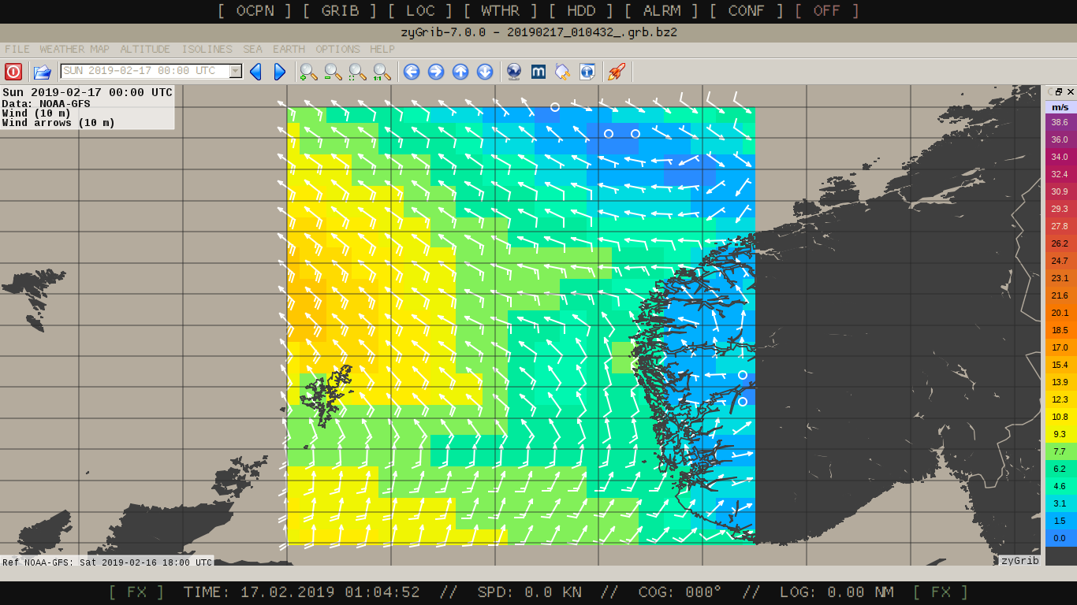
Task: Click the 0.0 m/s blue legend swatch
Action: coord(1060,538)
